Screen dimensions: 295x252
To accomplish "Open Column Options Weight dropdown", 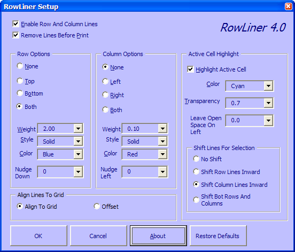I will point(163,129).
